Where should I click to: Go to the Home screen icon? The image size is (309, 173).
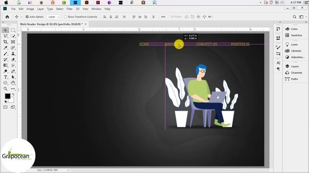7,17
